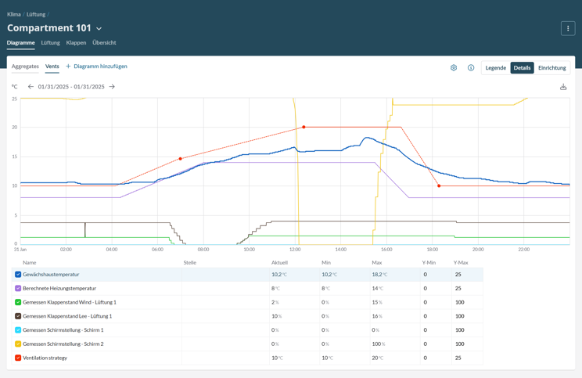Viewport: 582px width, 378px height.
Task: Expand the Compartment 101 dropdown
Action: pyautogui.click(x=99, y=29)
